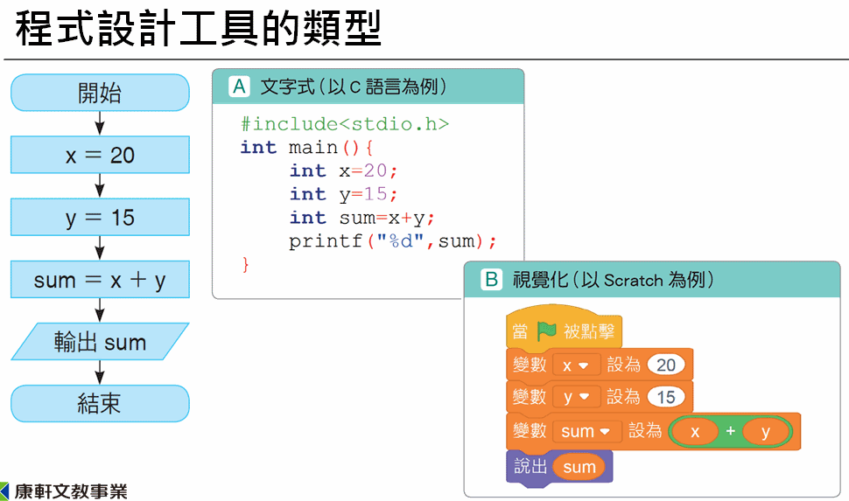Click the green x + y operator block

(731, 431)
